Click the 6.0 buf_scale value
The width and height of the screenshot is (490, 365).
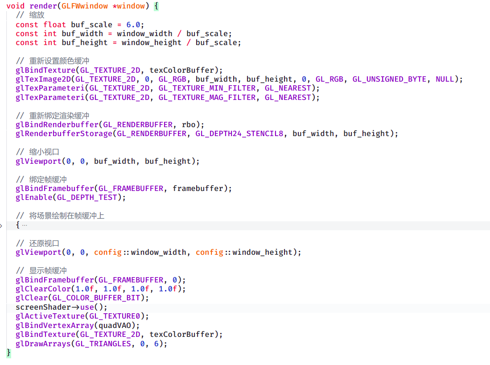click(x=133, y=25)
